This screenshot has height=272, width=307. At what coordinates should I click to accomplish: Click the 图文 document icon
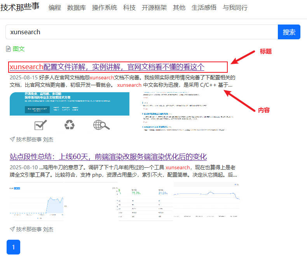point(9,49)
